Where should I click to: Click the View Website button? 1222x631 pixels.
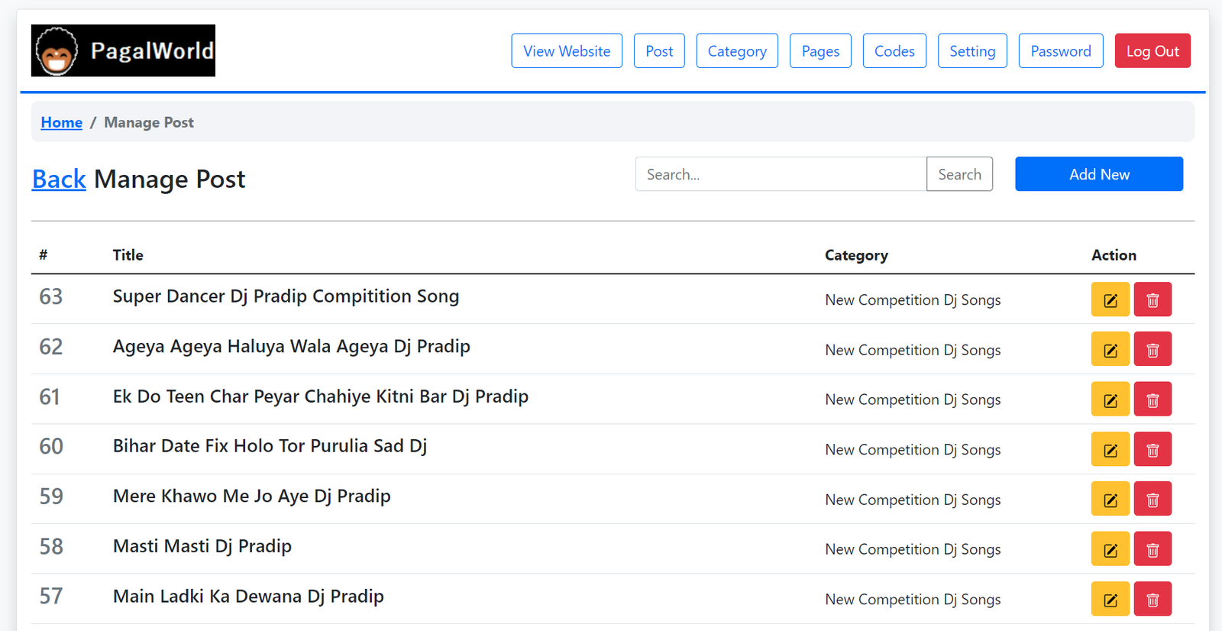[x=566, y=51]
